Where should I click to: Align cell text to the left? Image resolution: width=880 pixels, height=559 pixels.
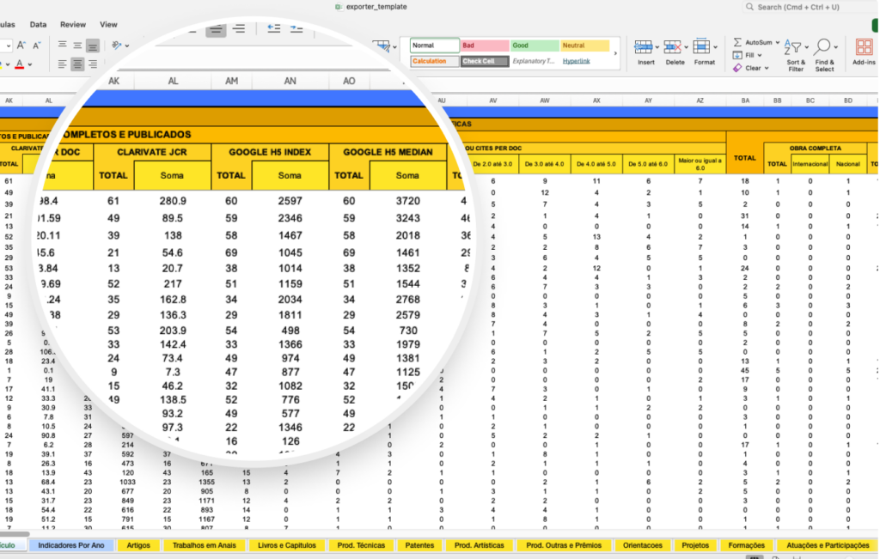62,64
